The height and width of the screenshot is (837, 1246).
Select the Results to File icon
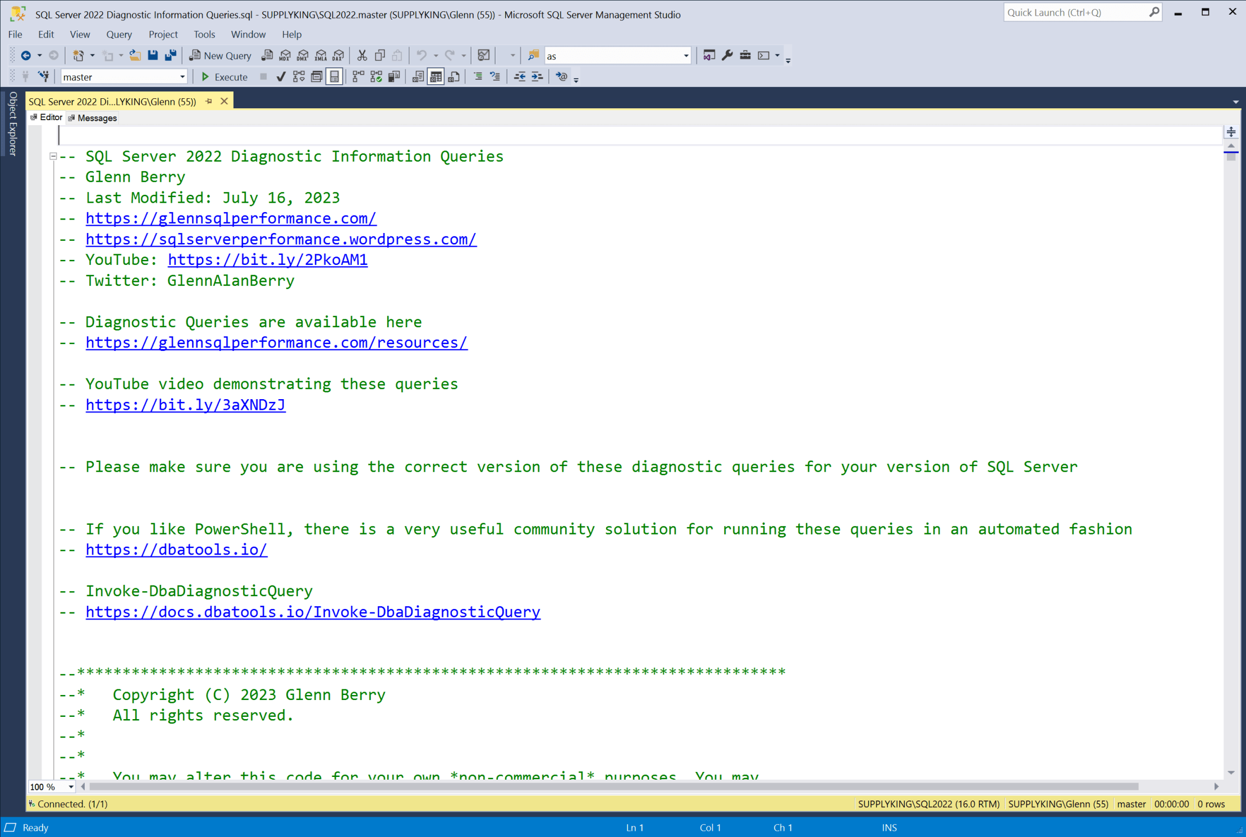pyautogui.click(x=453, y=76)
